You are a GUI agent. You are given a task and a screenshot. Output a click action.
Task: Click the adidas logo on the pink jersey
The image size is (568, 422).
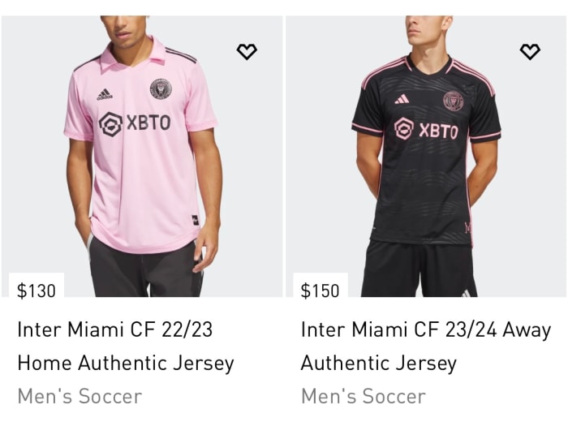(105, 95)
